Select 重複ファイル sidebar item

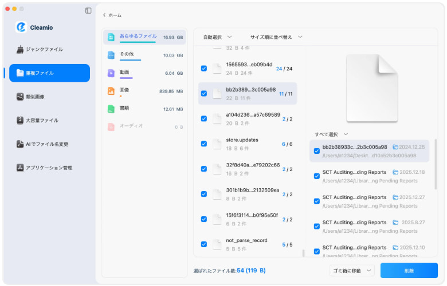click(x=50, y=73)
